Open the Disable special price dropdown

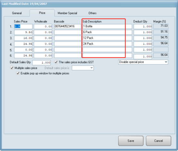click(143, 62)
